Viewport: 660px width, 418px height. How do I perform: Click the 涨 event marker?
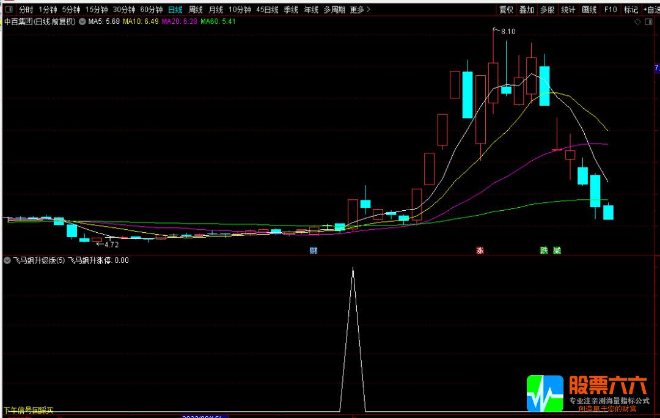(x=480, y=251)
